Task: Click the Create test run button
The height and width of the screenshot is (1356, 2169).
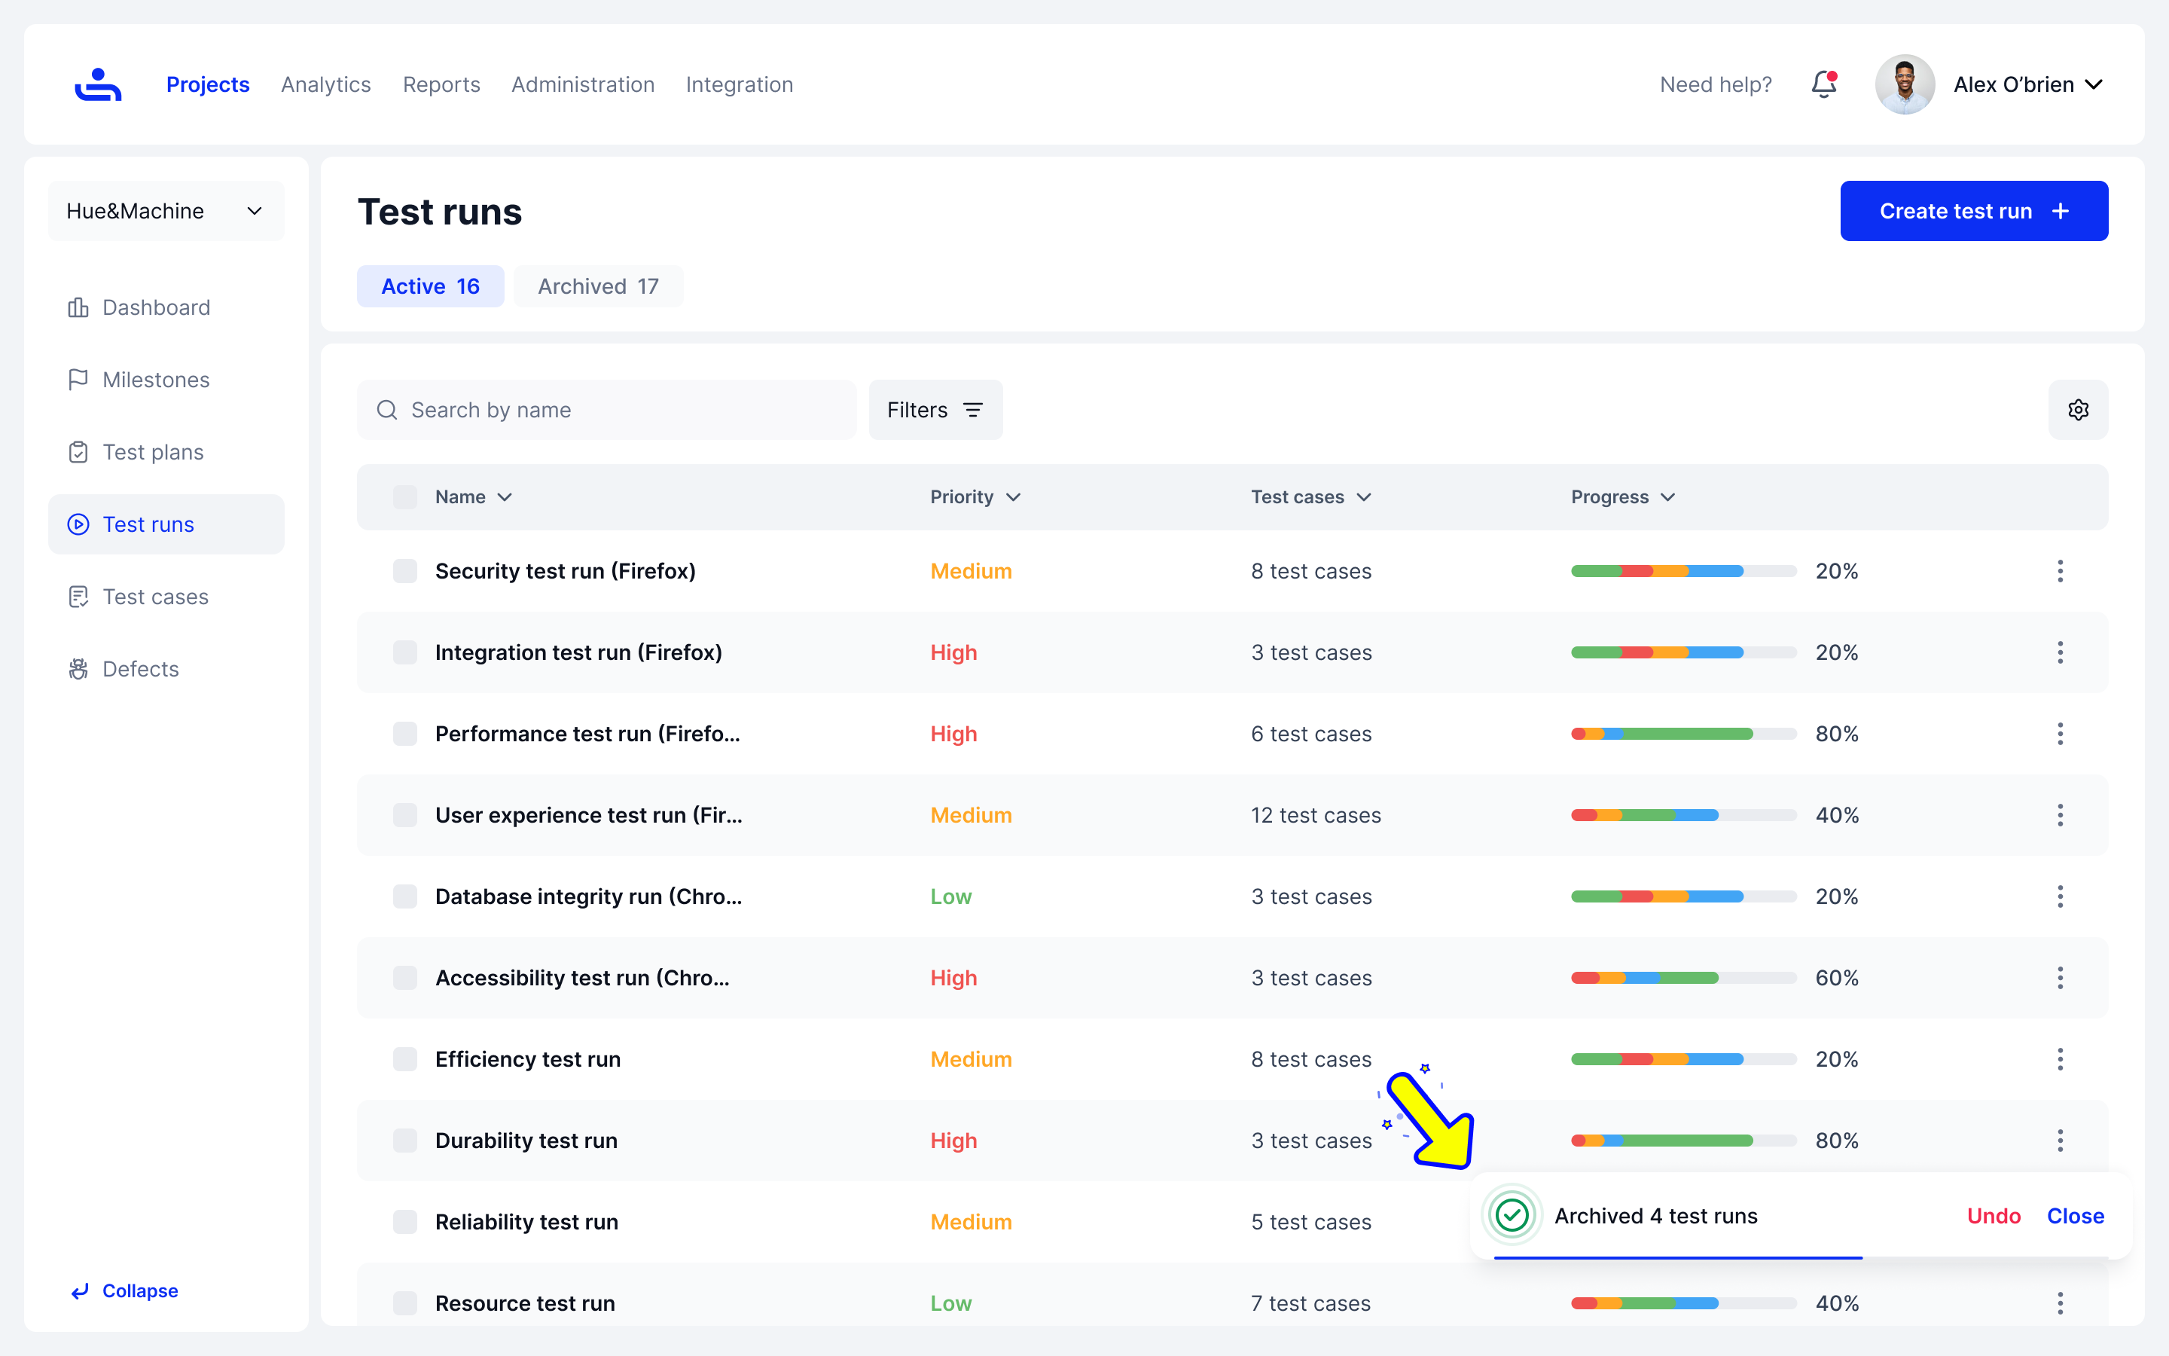Action: click(x=1974, y=211)
